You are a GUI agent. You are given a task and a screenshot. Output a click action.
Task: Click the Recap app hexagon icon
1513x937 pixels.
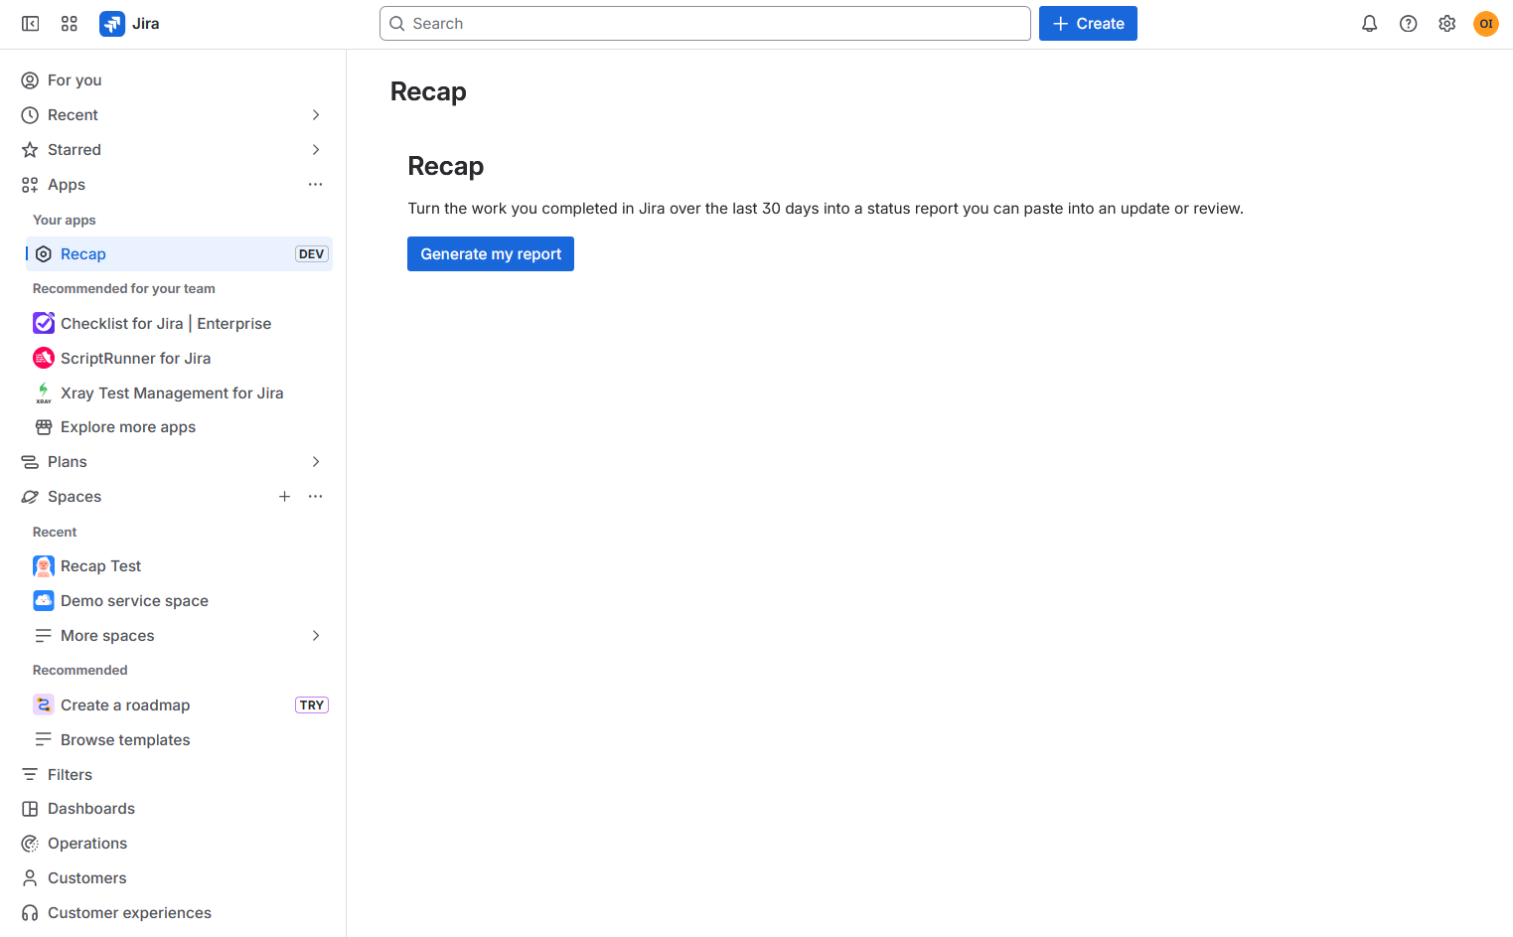coord(44,254)
